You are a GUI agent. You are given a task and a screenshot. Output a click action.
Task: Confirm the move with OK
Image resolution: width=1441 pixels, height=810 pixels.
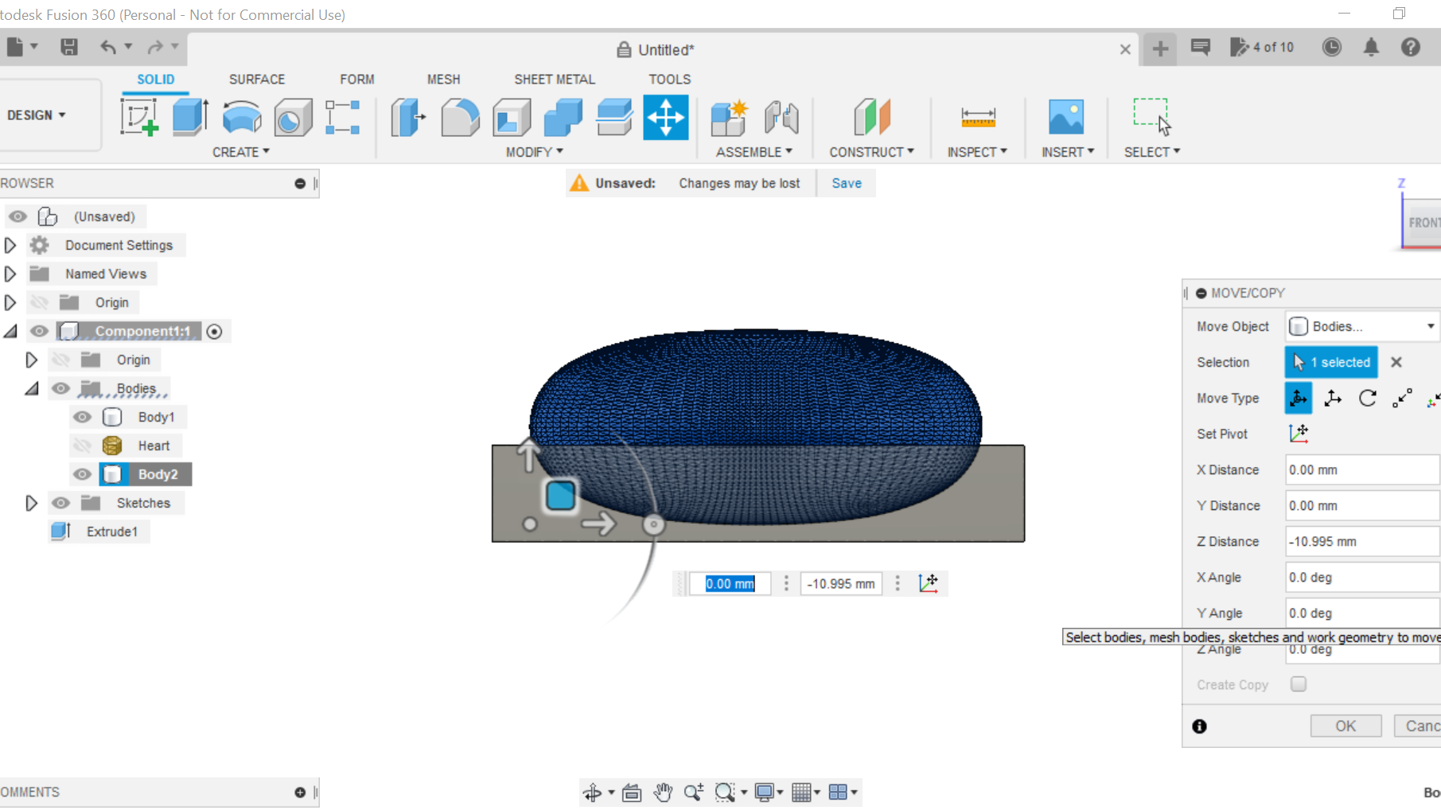(1346, 725)
